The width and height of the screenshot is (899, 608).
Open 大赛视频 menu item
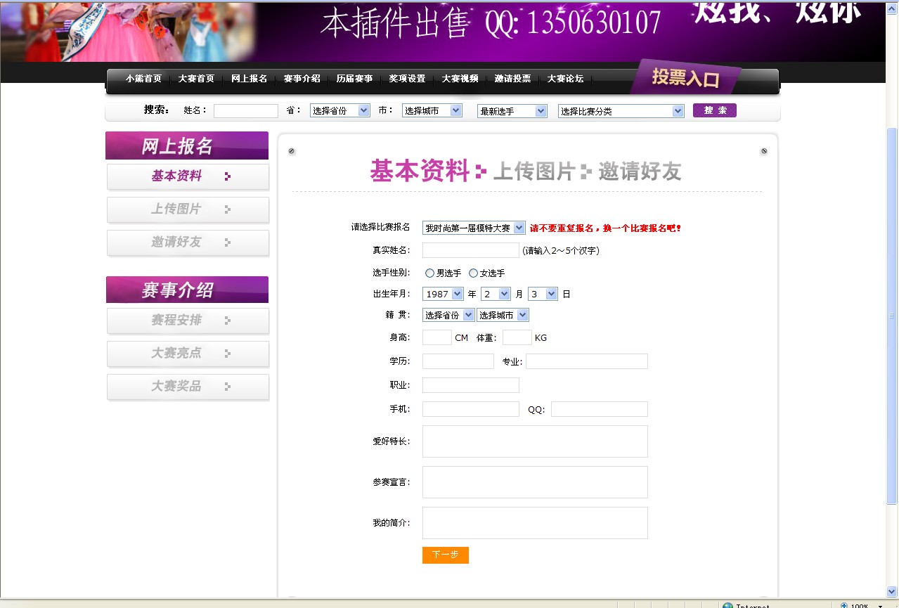(x=460, y=79)
